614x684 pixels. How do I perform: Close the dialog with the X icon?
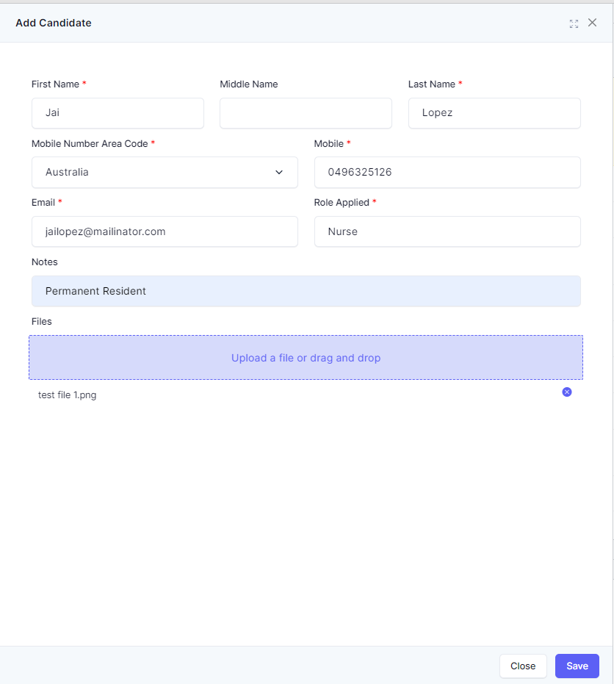[x=592, y=23]
